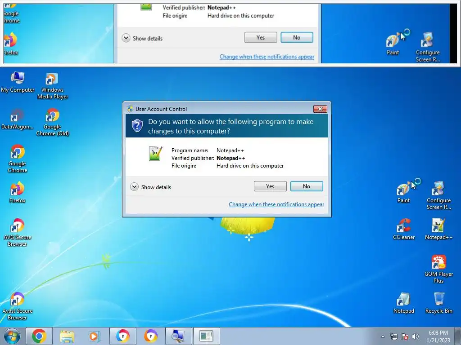This screenshot has width=461, height=345.
Task: Click Yes in the User Account Control dialog
Action: [270, 186]
